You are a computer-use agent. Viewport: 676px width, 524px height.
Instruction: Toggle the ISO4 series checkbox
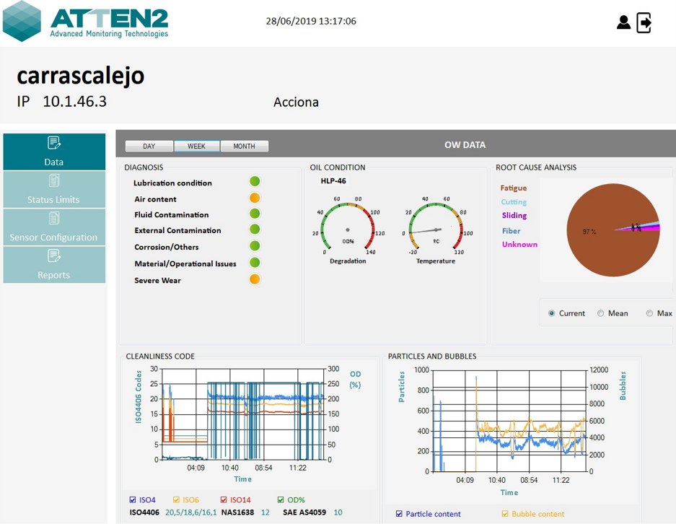[x=133, y=499]
